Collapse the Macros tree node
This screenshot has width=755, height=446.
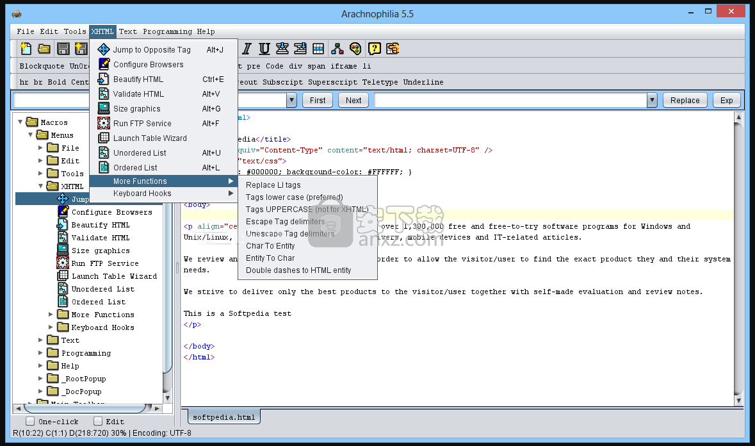(20, 122)
